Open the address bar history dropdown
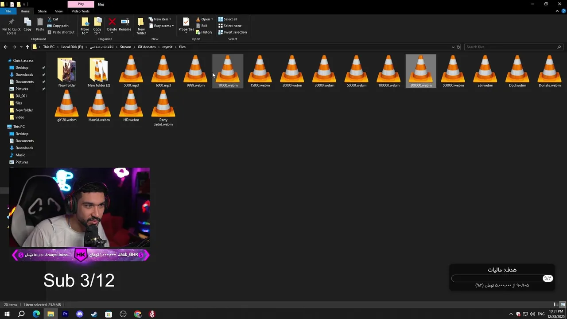The width and height of the screenshot is (567, 319). pos(453,47)
